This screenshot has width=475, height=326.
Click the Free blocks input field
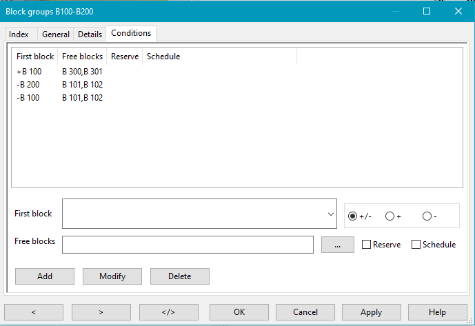(188, 245)
